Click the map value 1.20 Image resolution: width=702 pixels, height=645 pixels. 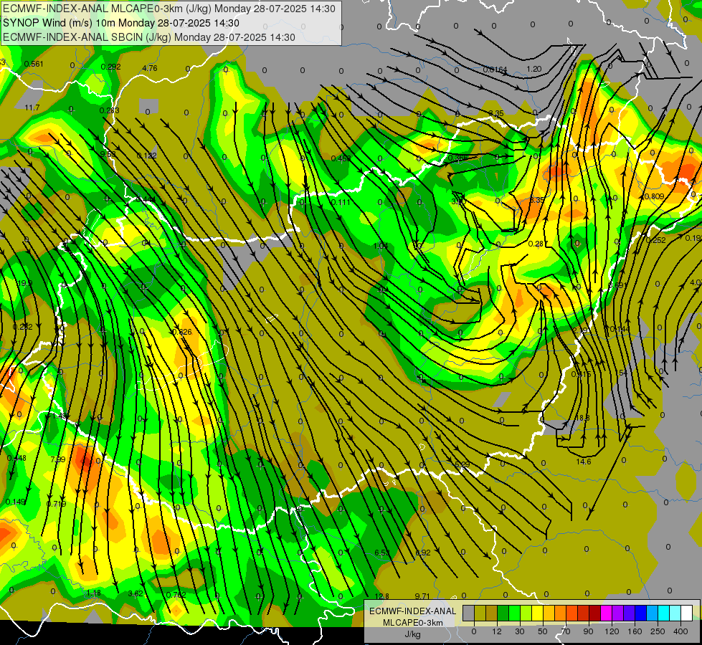point(534,69)
